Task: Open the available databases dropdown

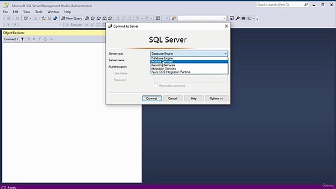Action: [x=60, y=25]
